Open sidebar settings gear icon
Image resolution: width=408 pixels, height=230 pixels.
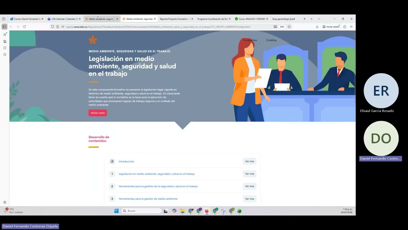pyautogui.click(x=5, y=202)
